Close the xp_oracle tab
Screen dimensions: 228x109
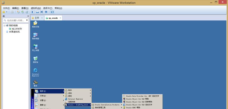[x=60, y=18]
